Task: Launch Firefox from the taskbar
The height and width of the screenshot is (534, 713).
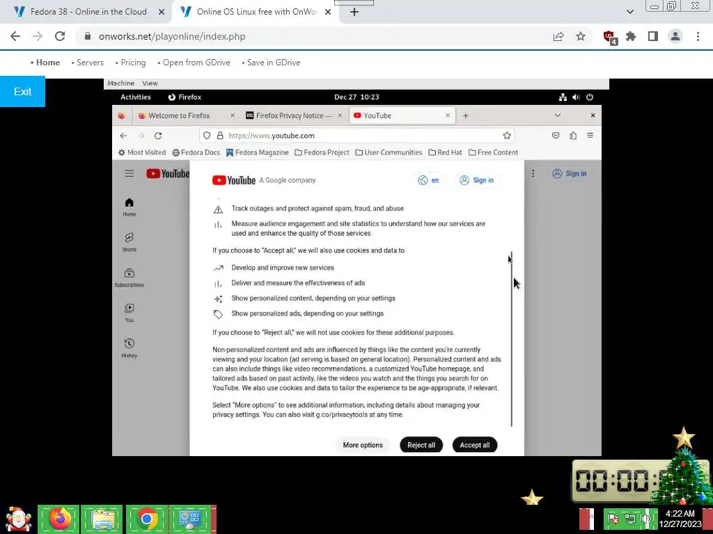Action: [x=58, y=519]
